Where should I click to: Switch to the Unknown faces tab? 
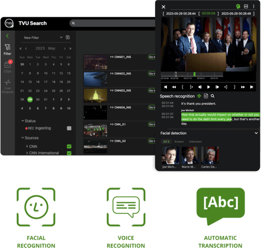(195, 142)
